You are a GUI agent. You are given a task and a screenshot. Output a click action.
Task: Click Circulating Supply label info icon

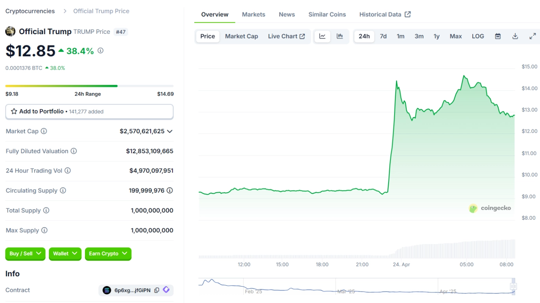(x=63, y=191)
